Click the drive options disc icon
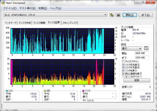This screenshot has width=157, height=111. tap(112, 15)
